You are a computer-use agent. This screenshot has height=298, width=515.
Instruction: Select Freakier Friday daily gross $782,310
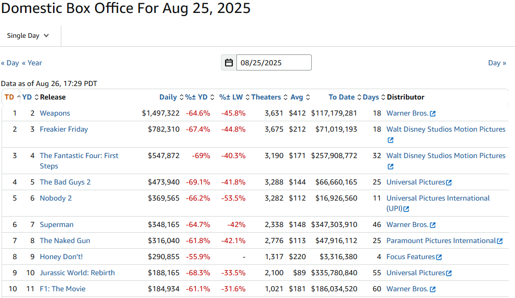164,130
